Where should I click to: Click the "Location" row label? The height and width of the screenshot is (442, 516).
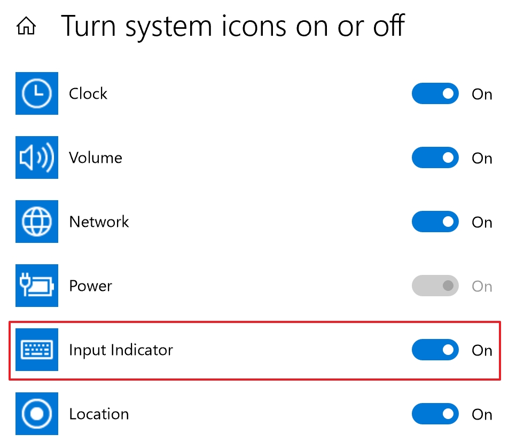tap(99, 414)
